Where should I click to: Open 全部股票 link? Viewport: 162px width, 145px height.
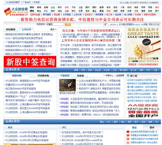click(x=120, y=75)
